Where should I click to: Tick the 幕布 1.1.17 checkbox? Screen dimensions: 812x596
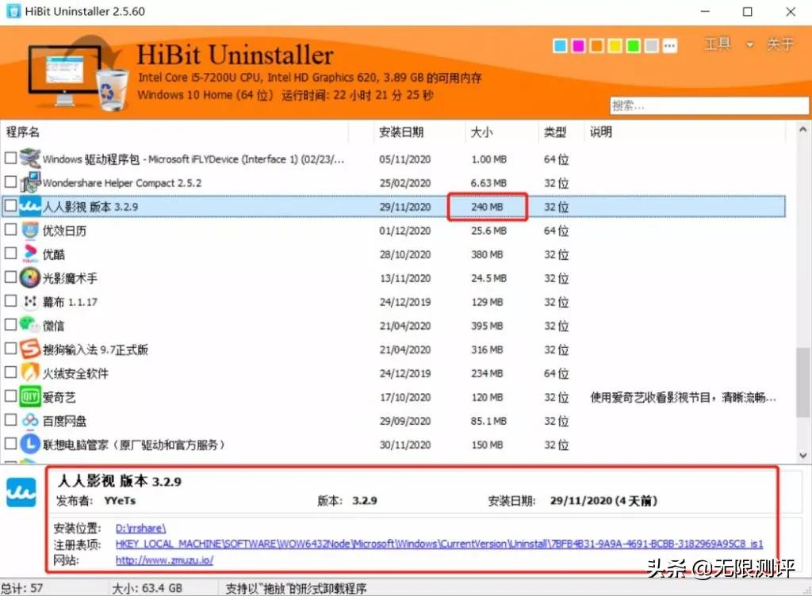pyautogui.click(x=10, y=300)
